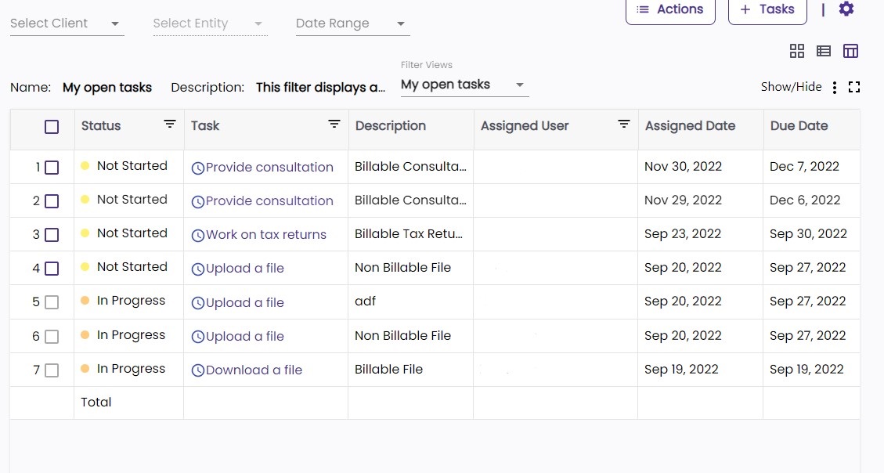Check the box for row 3
The height and width of the screenshot is (473, 884).
pyautogui.click(x=52, y=235)
